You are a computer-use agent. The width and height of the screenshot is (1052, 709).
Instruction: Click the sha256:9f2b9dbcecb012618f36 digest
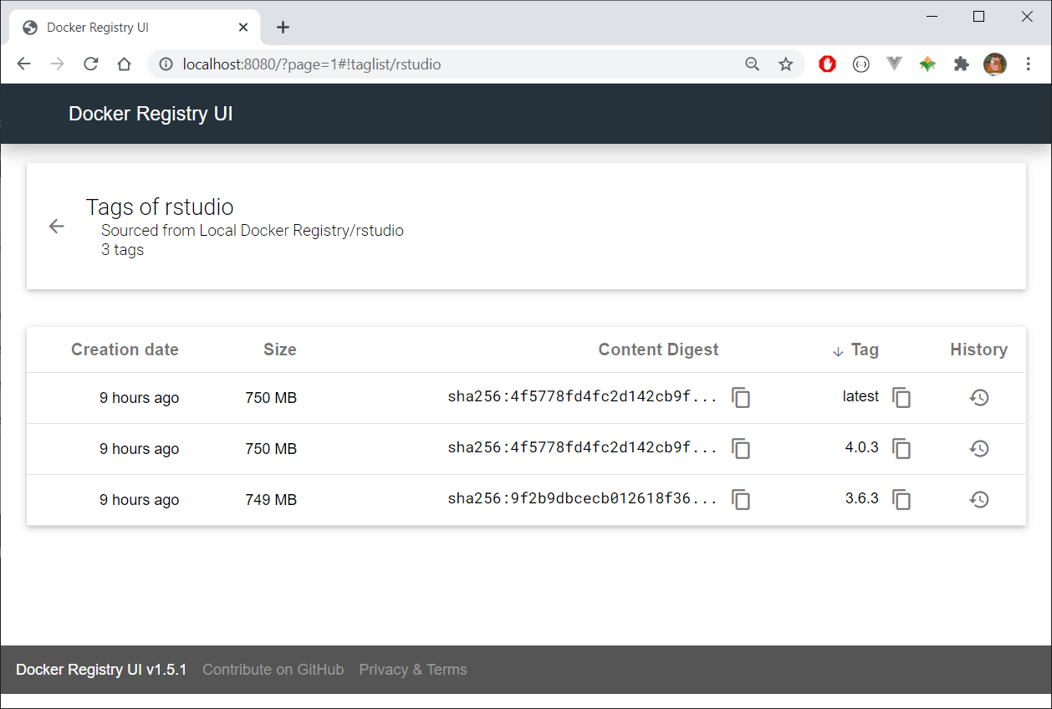[x=583, y=500]
